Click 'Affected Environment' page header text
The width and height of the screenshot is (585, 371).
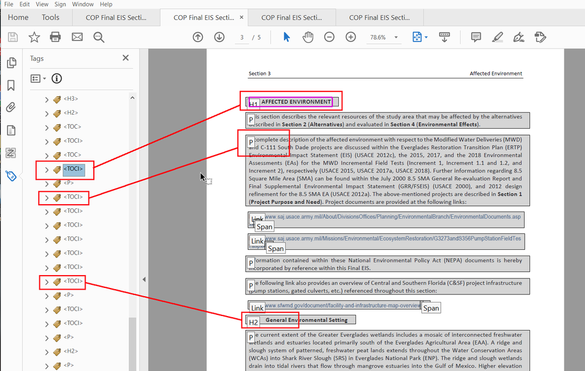point(496,73)
